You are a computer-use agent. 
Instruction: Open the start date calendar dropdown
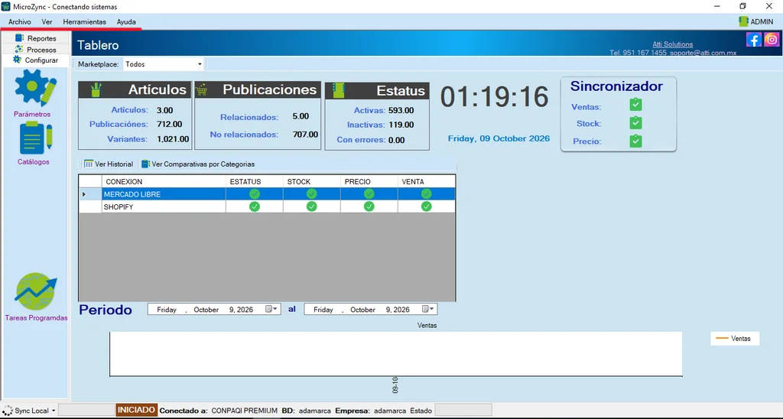click(271, 309)
